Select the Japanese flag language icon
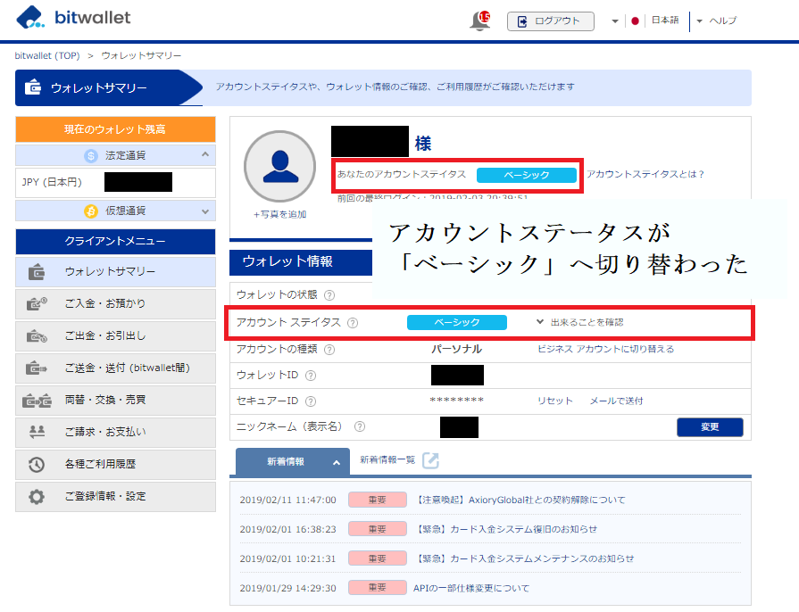 coord(635,21)
